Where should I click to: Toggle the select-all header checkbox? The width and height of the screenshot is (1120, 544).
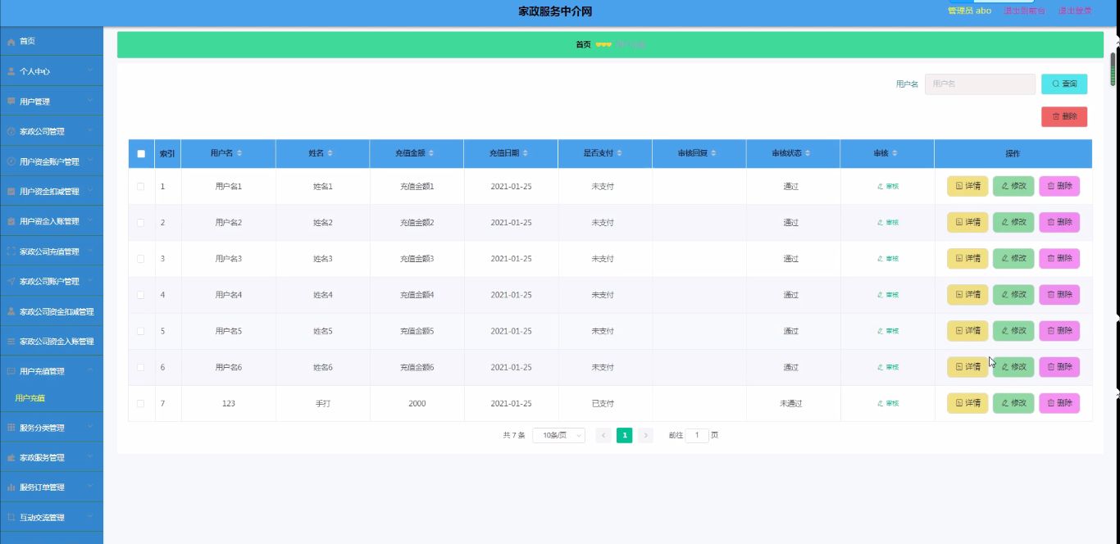141,153
